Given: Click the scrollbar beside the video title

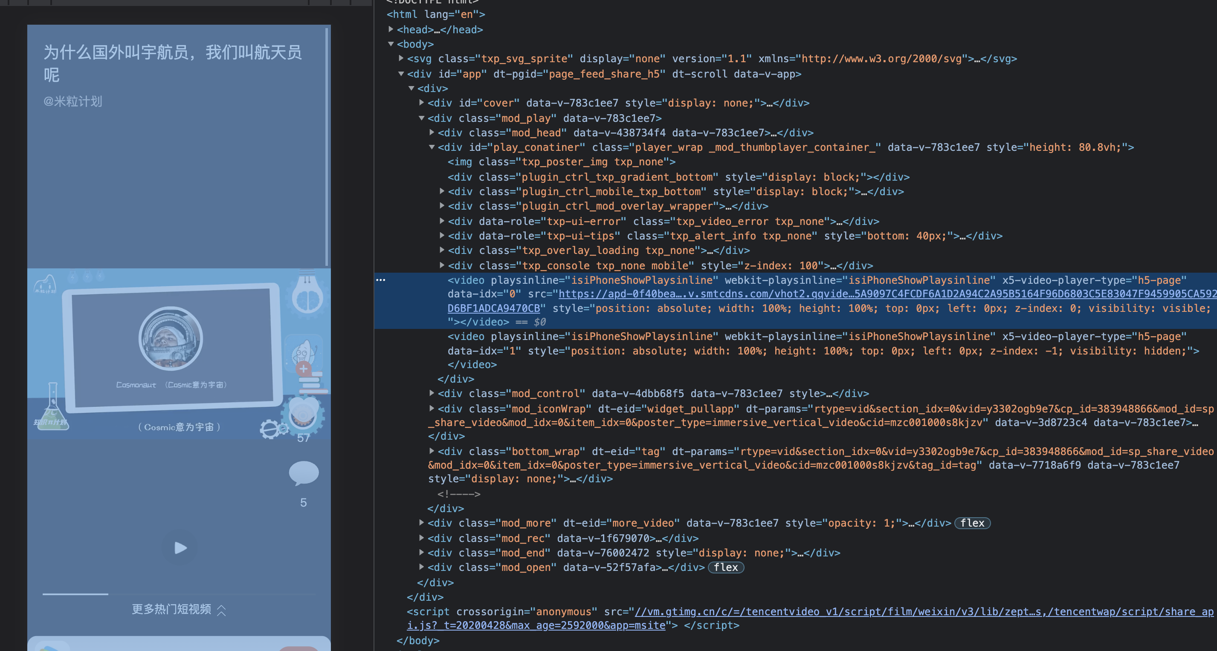Looking at the screenshot, I should pyautogui.click(x=327, y=146).
